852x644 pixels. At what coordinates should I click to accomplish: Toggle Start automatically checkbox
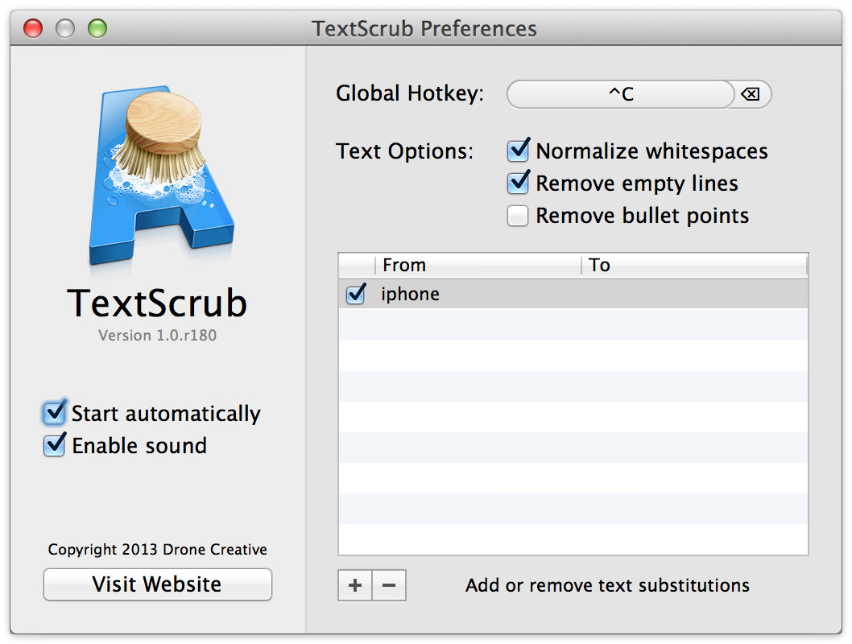point(54,413)
